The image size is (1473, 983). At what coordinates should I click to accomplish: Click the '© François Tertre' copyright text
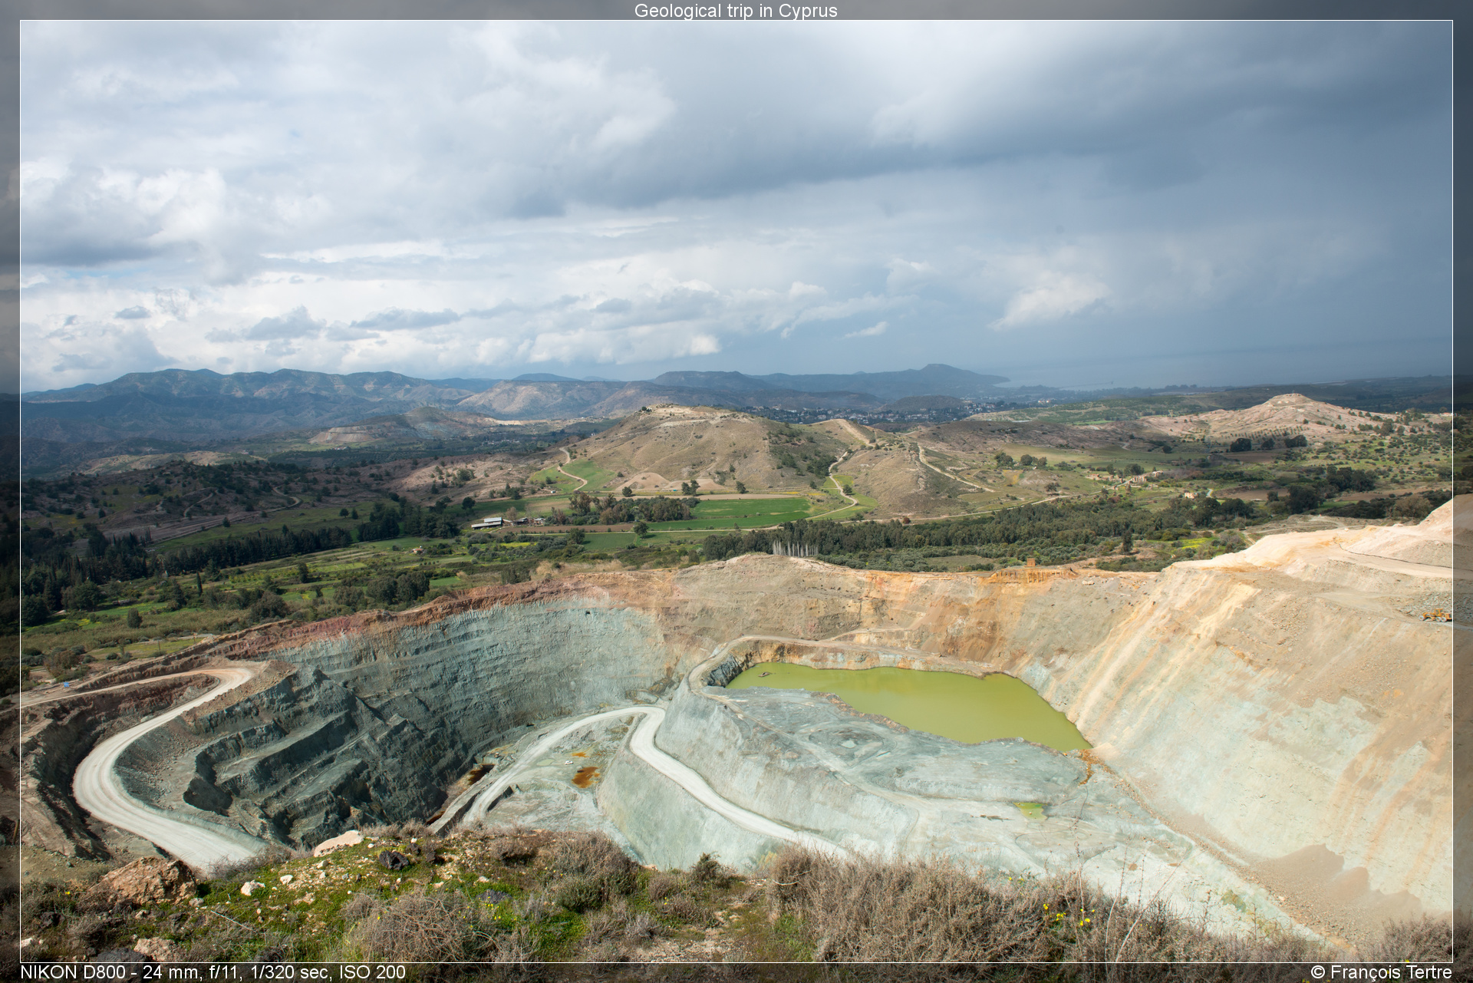tap(1381, 972)
